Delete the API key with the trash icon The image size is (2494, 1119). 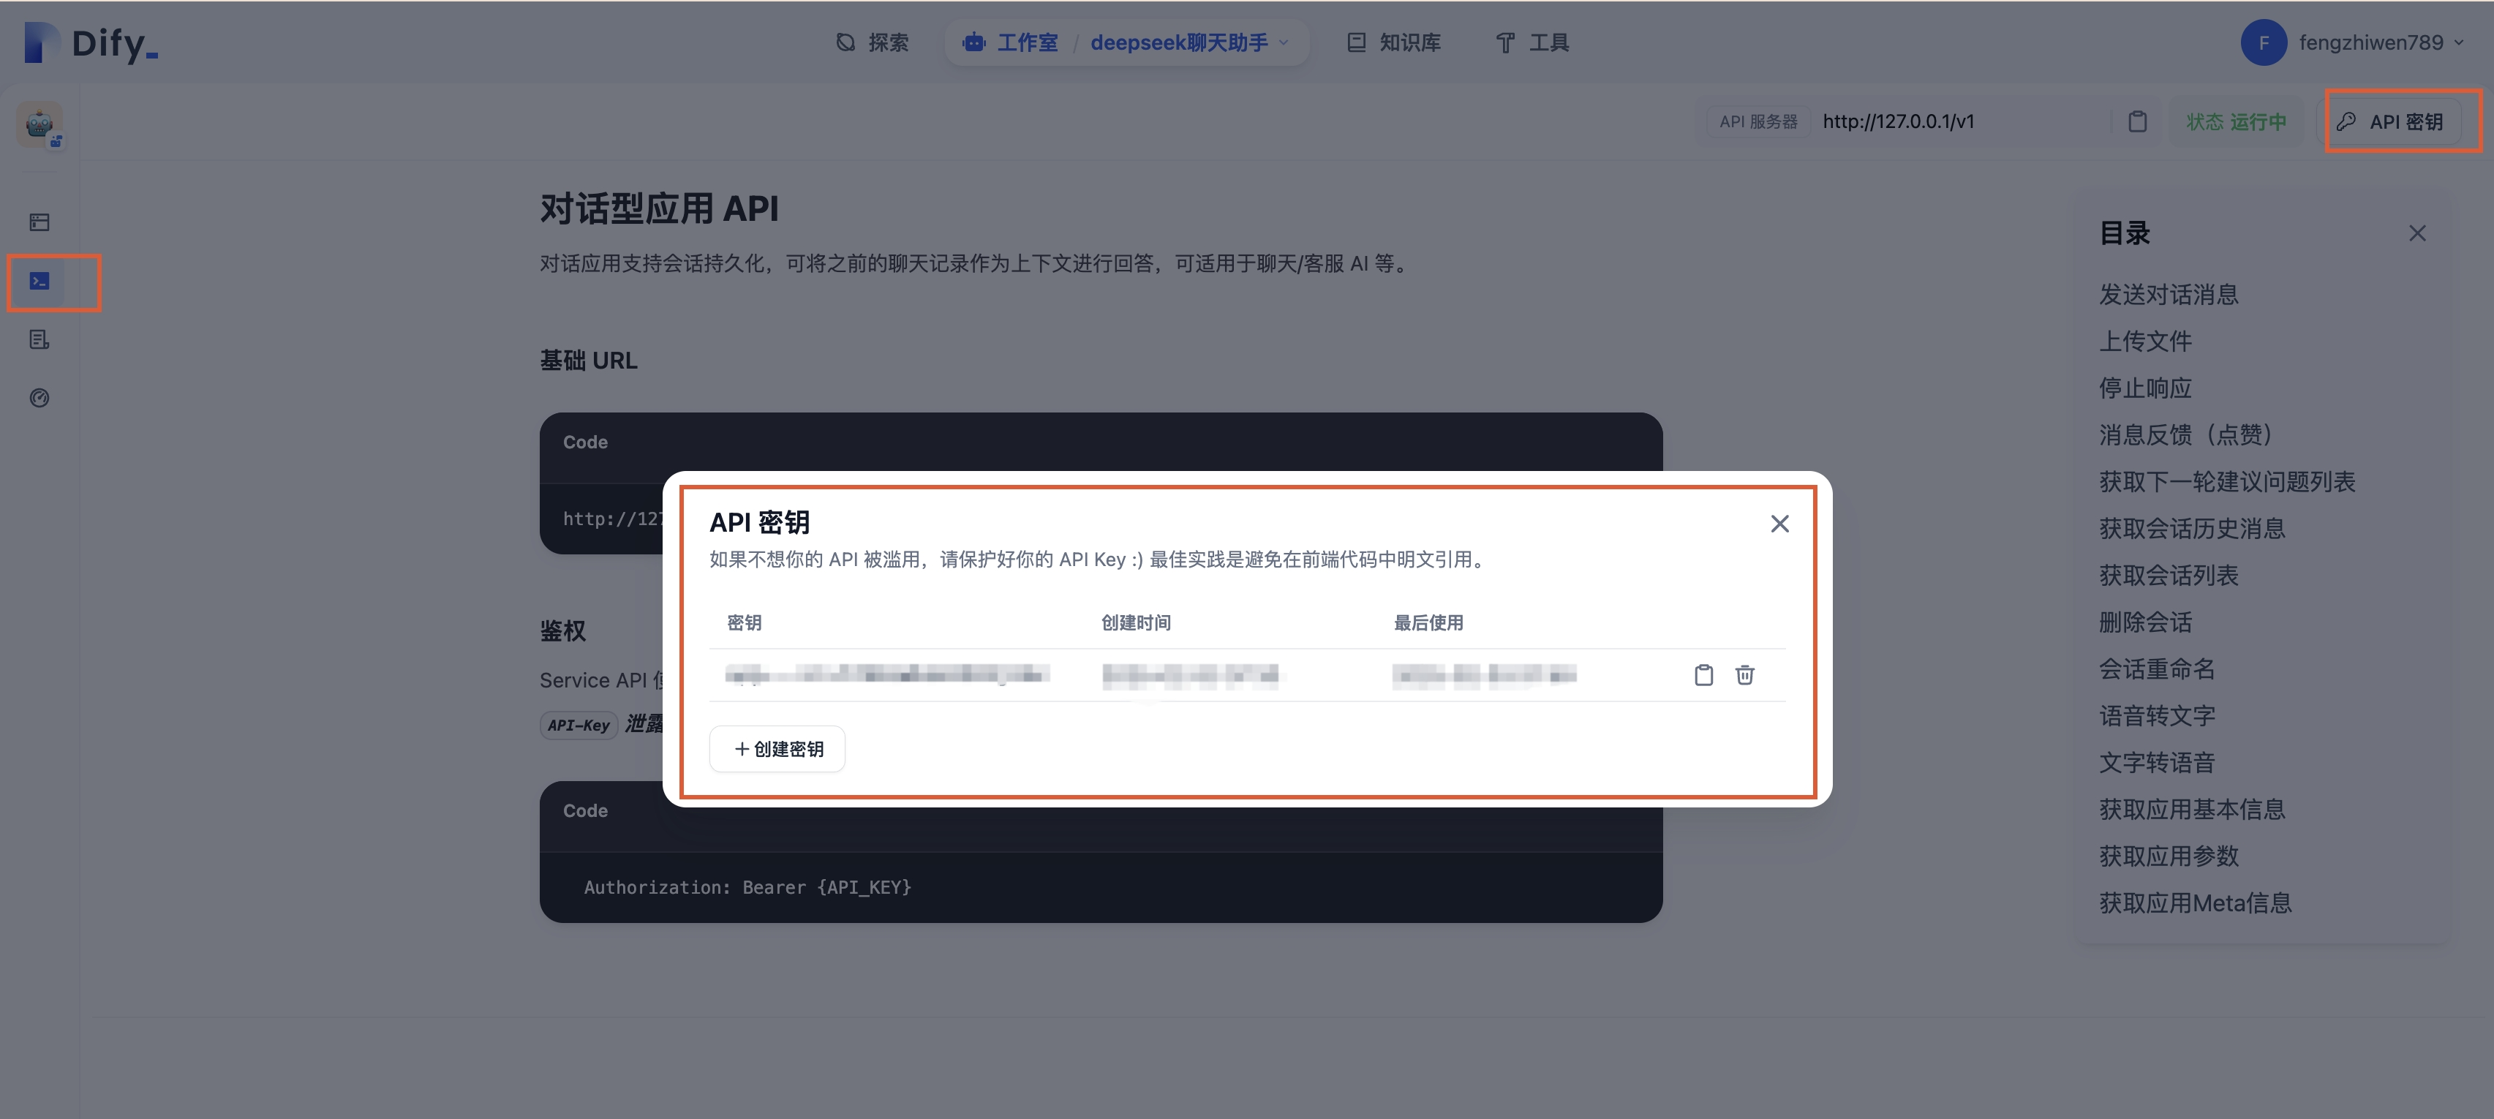1744,674
